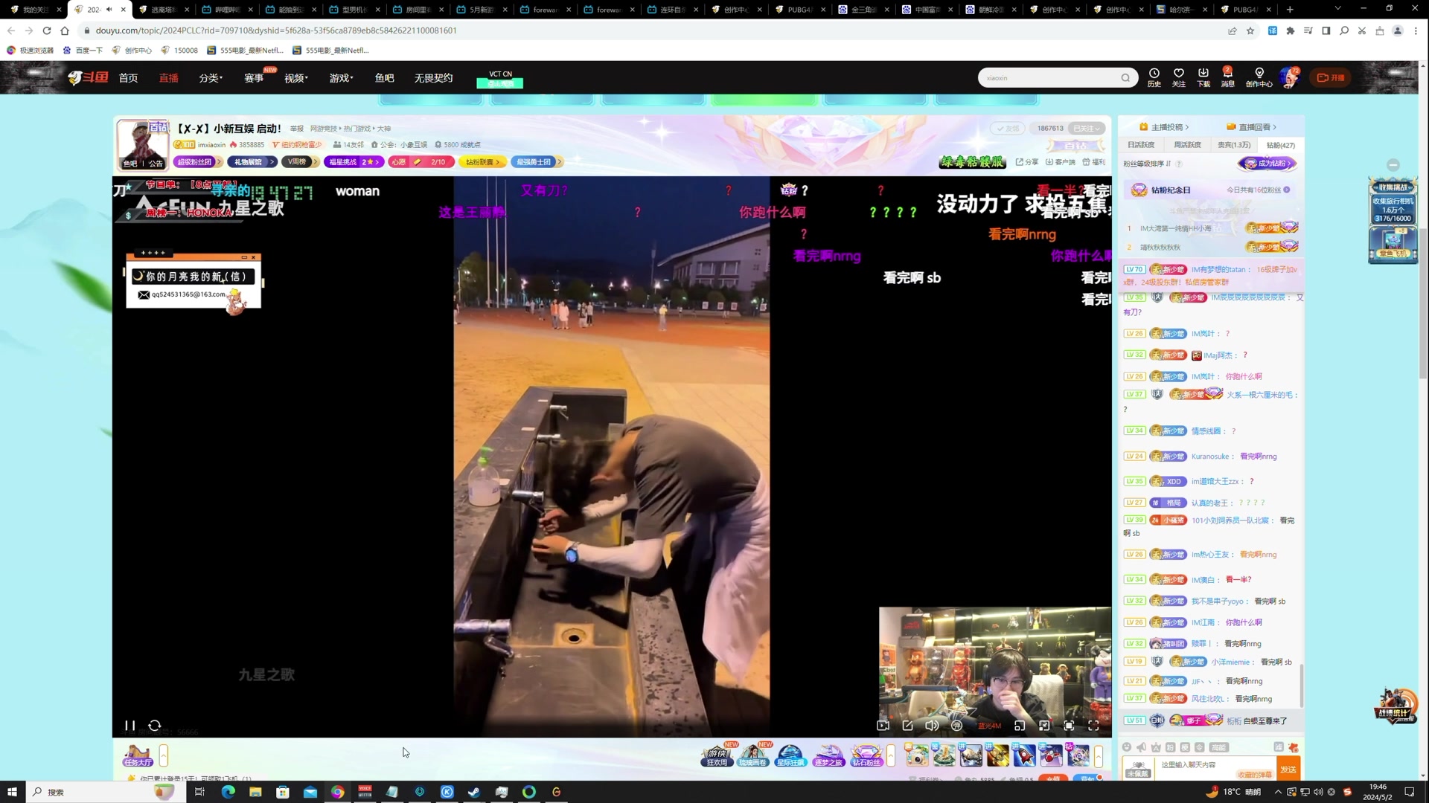Mute the stream with the speaker icon
The width and height of the screenshot is (1429, 803).
click(932, 725)
